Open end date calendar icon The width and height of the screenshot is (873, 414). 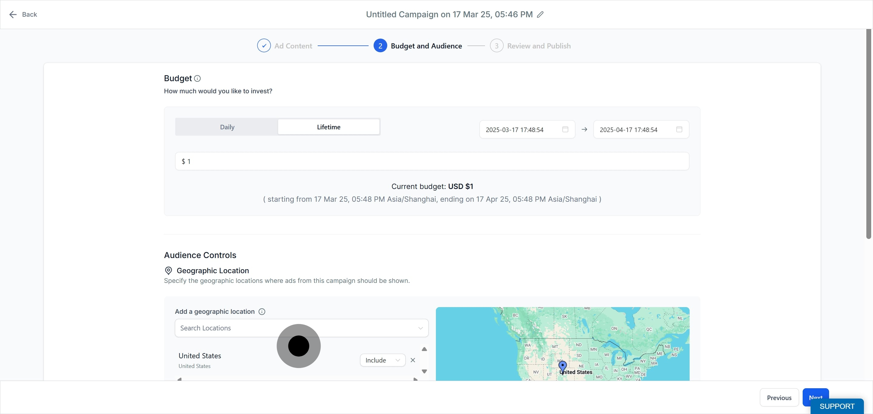click(x=679, y=129)
